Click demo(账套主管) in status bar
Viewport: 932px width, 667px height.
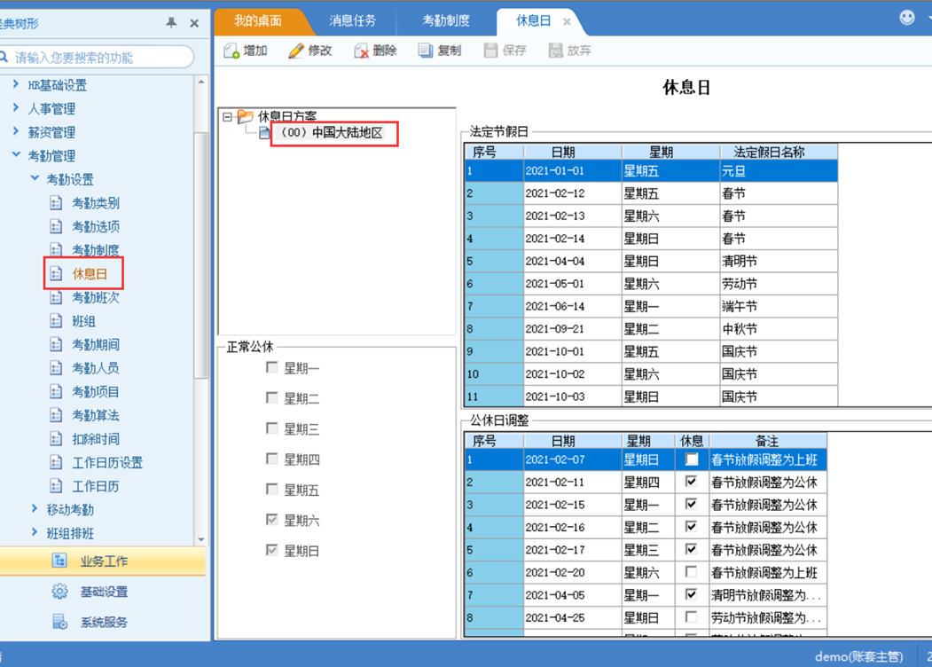pyautogui.click(x=859, y=656)
